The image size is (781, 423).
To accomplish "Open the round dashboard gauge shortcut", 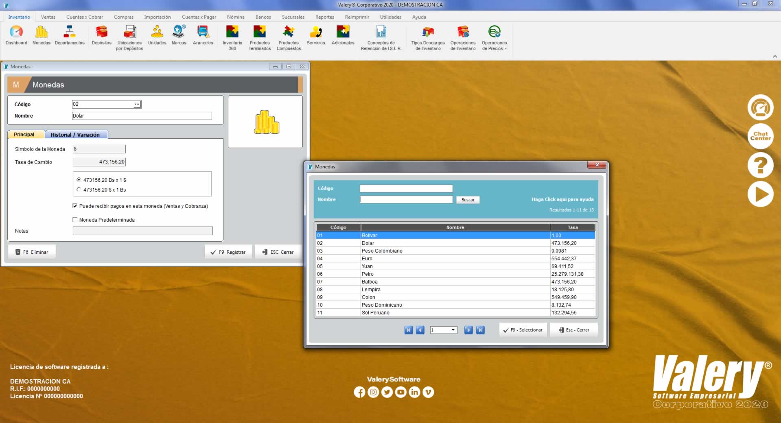I will (760, 107).
